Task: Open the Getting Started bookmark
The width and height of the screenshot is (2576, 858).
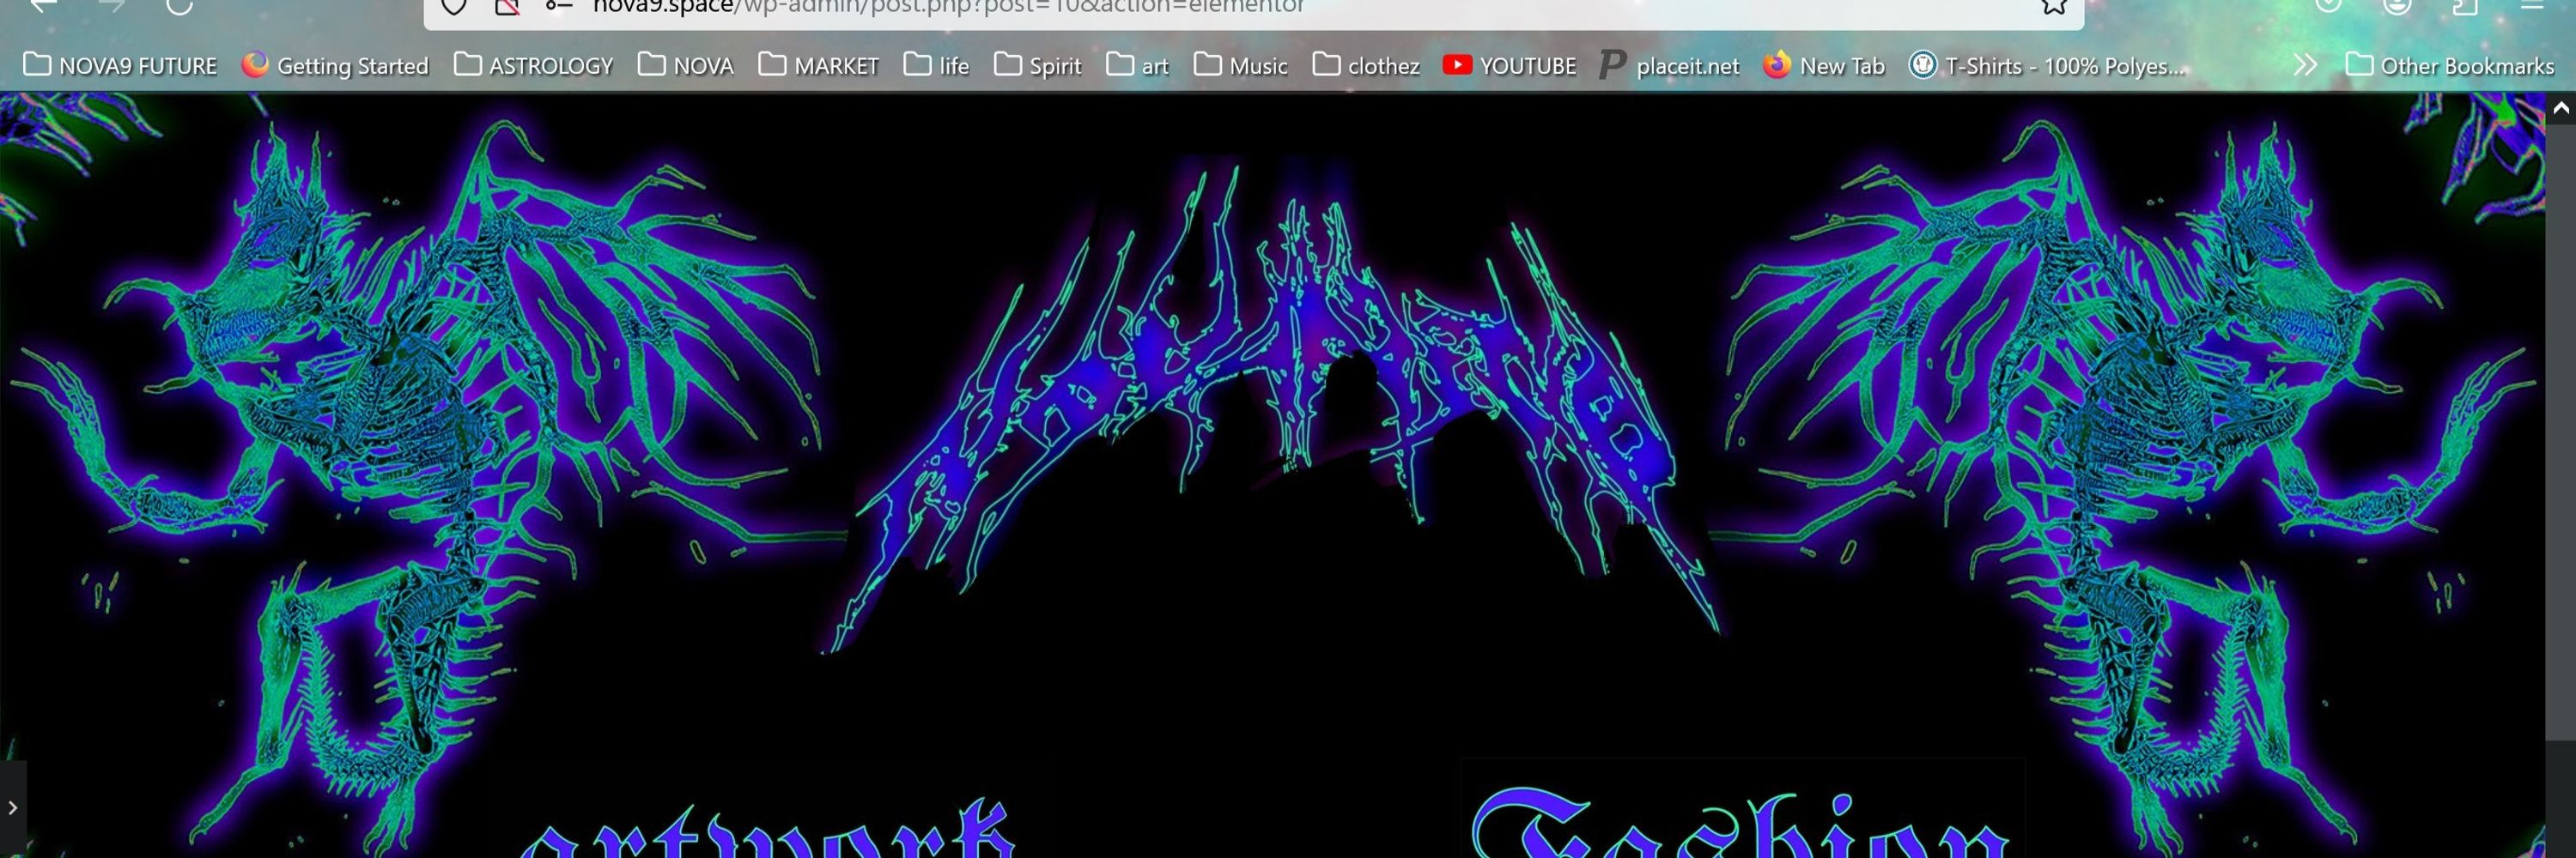Action: (x=335, y=66)
